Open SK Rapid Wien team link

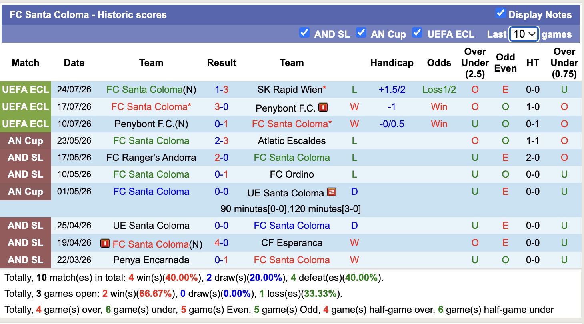coord(290,90)
